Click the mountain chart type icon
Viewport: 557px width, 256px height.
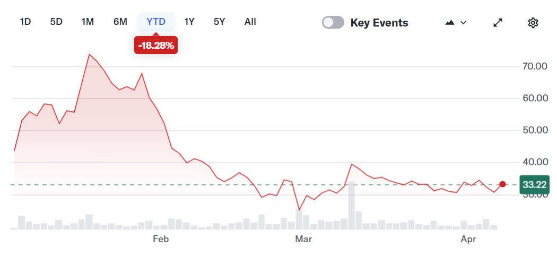click(x=450, y=22)
